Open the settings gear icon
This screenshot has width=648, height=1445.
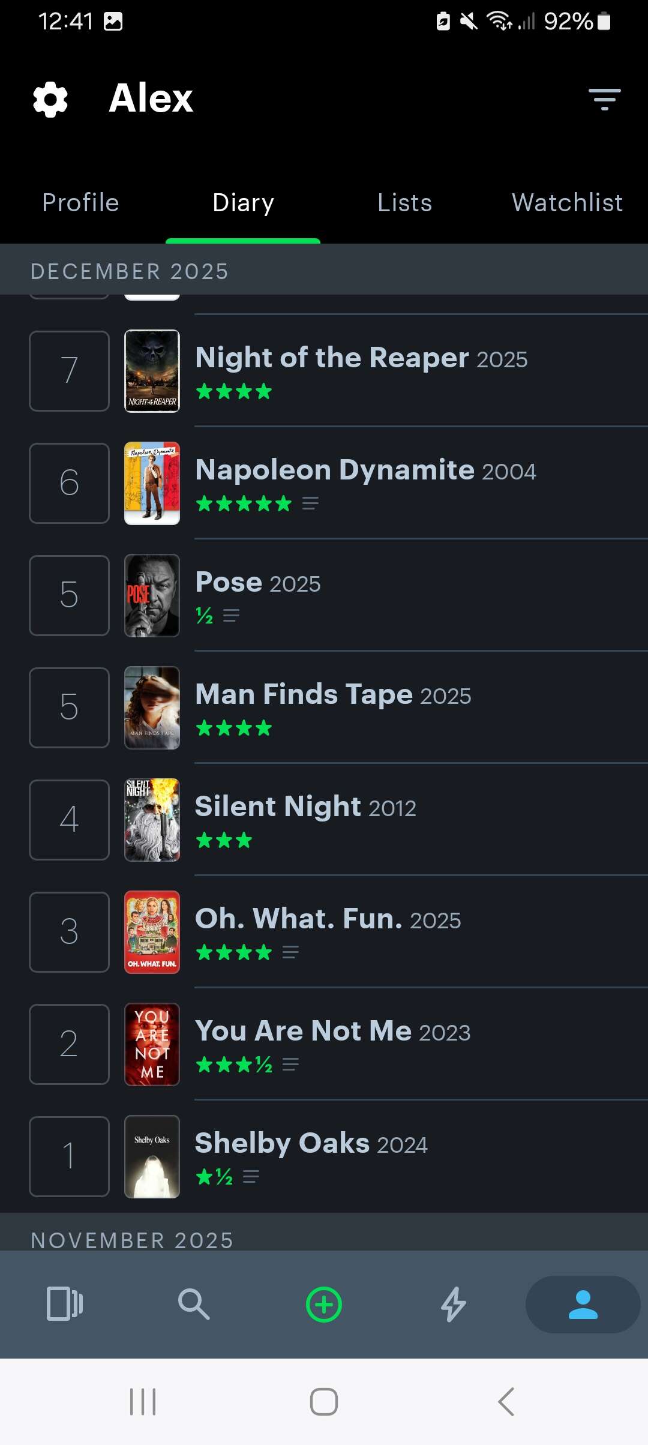tap(50, 99)
